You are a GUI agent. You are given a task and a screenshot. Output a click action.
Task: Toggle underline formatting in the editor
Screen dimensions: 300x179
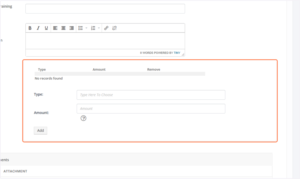pos(46,28)
